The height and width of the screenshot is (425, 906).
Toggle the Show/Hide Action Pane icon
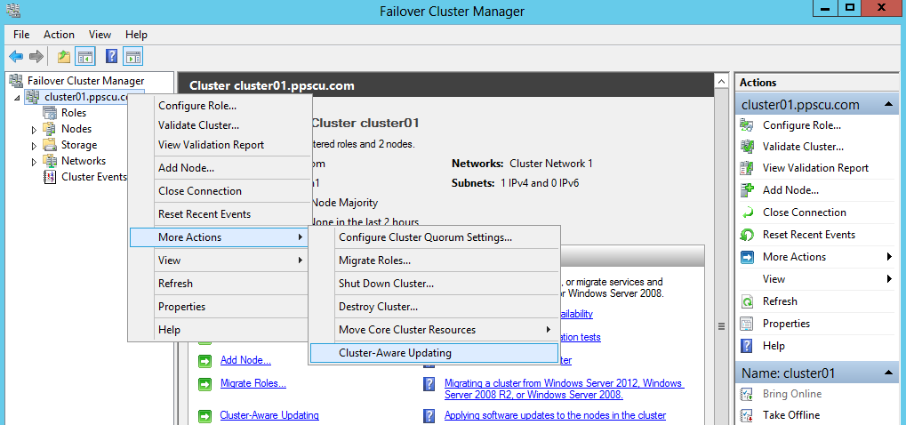(132, 56)
